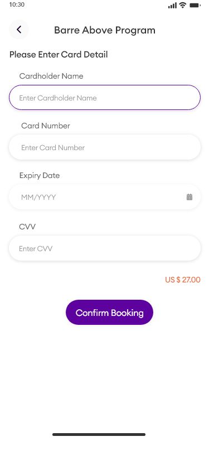This screenshot has width=209, height=451.
Task: Tap the Please Enter Card Detail heading
Action: 59,54
